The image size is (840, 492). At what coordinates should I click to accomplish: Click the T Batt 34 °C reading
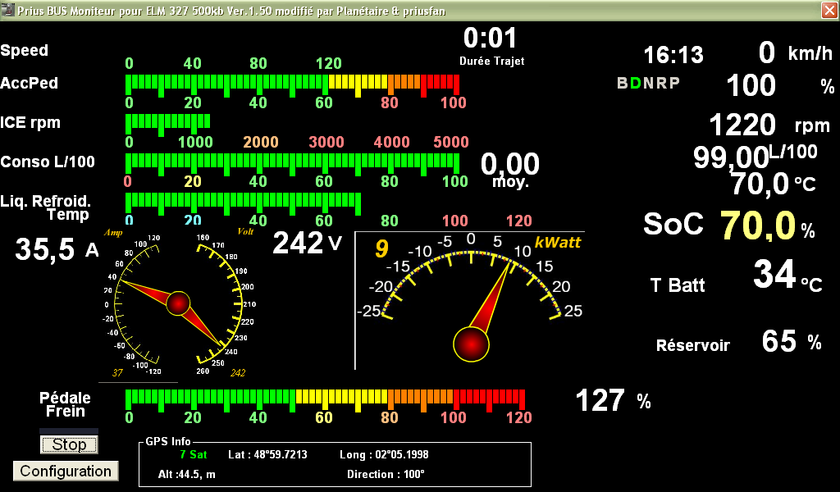[x=775, y=276]
